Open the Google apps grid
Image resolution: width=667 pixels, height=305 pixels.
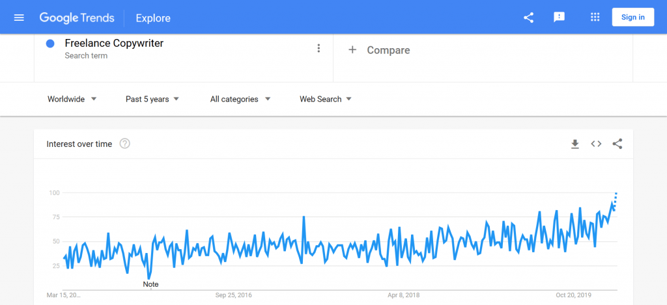(x=595, y=18)
